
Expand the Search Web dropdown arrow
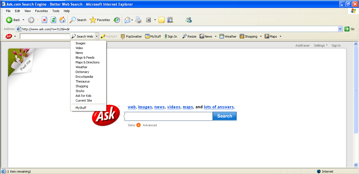tap(97, 36)
